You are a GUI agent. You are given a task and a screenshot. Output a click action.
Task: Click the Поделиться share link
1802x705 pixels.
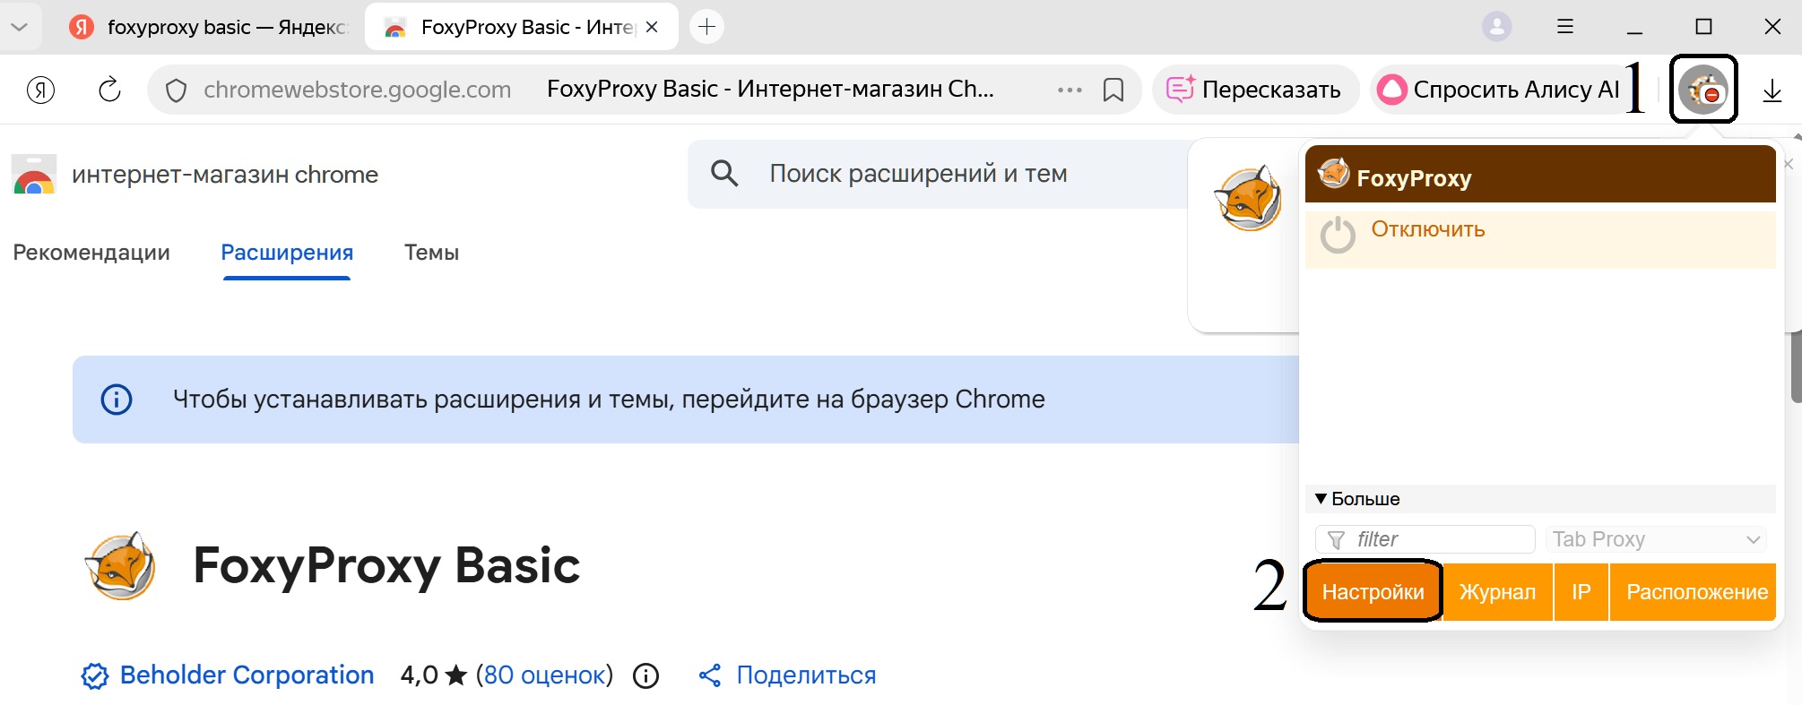coord(805,675)
